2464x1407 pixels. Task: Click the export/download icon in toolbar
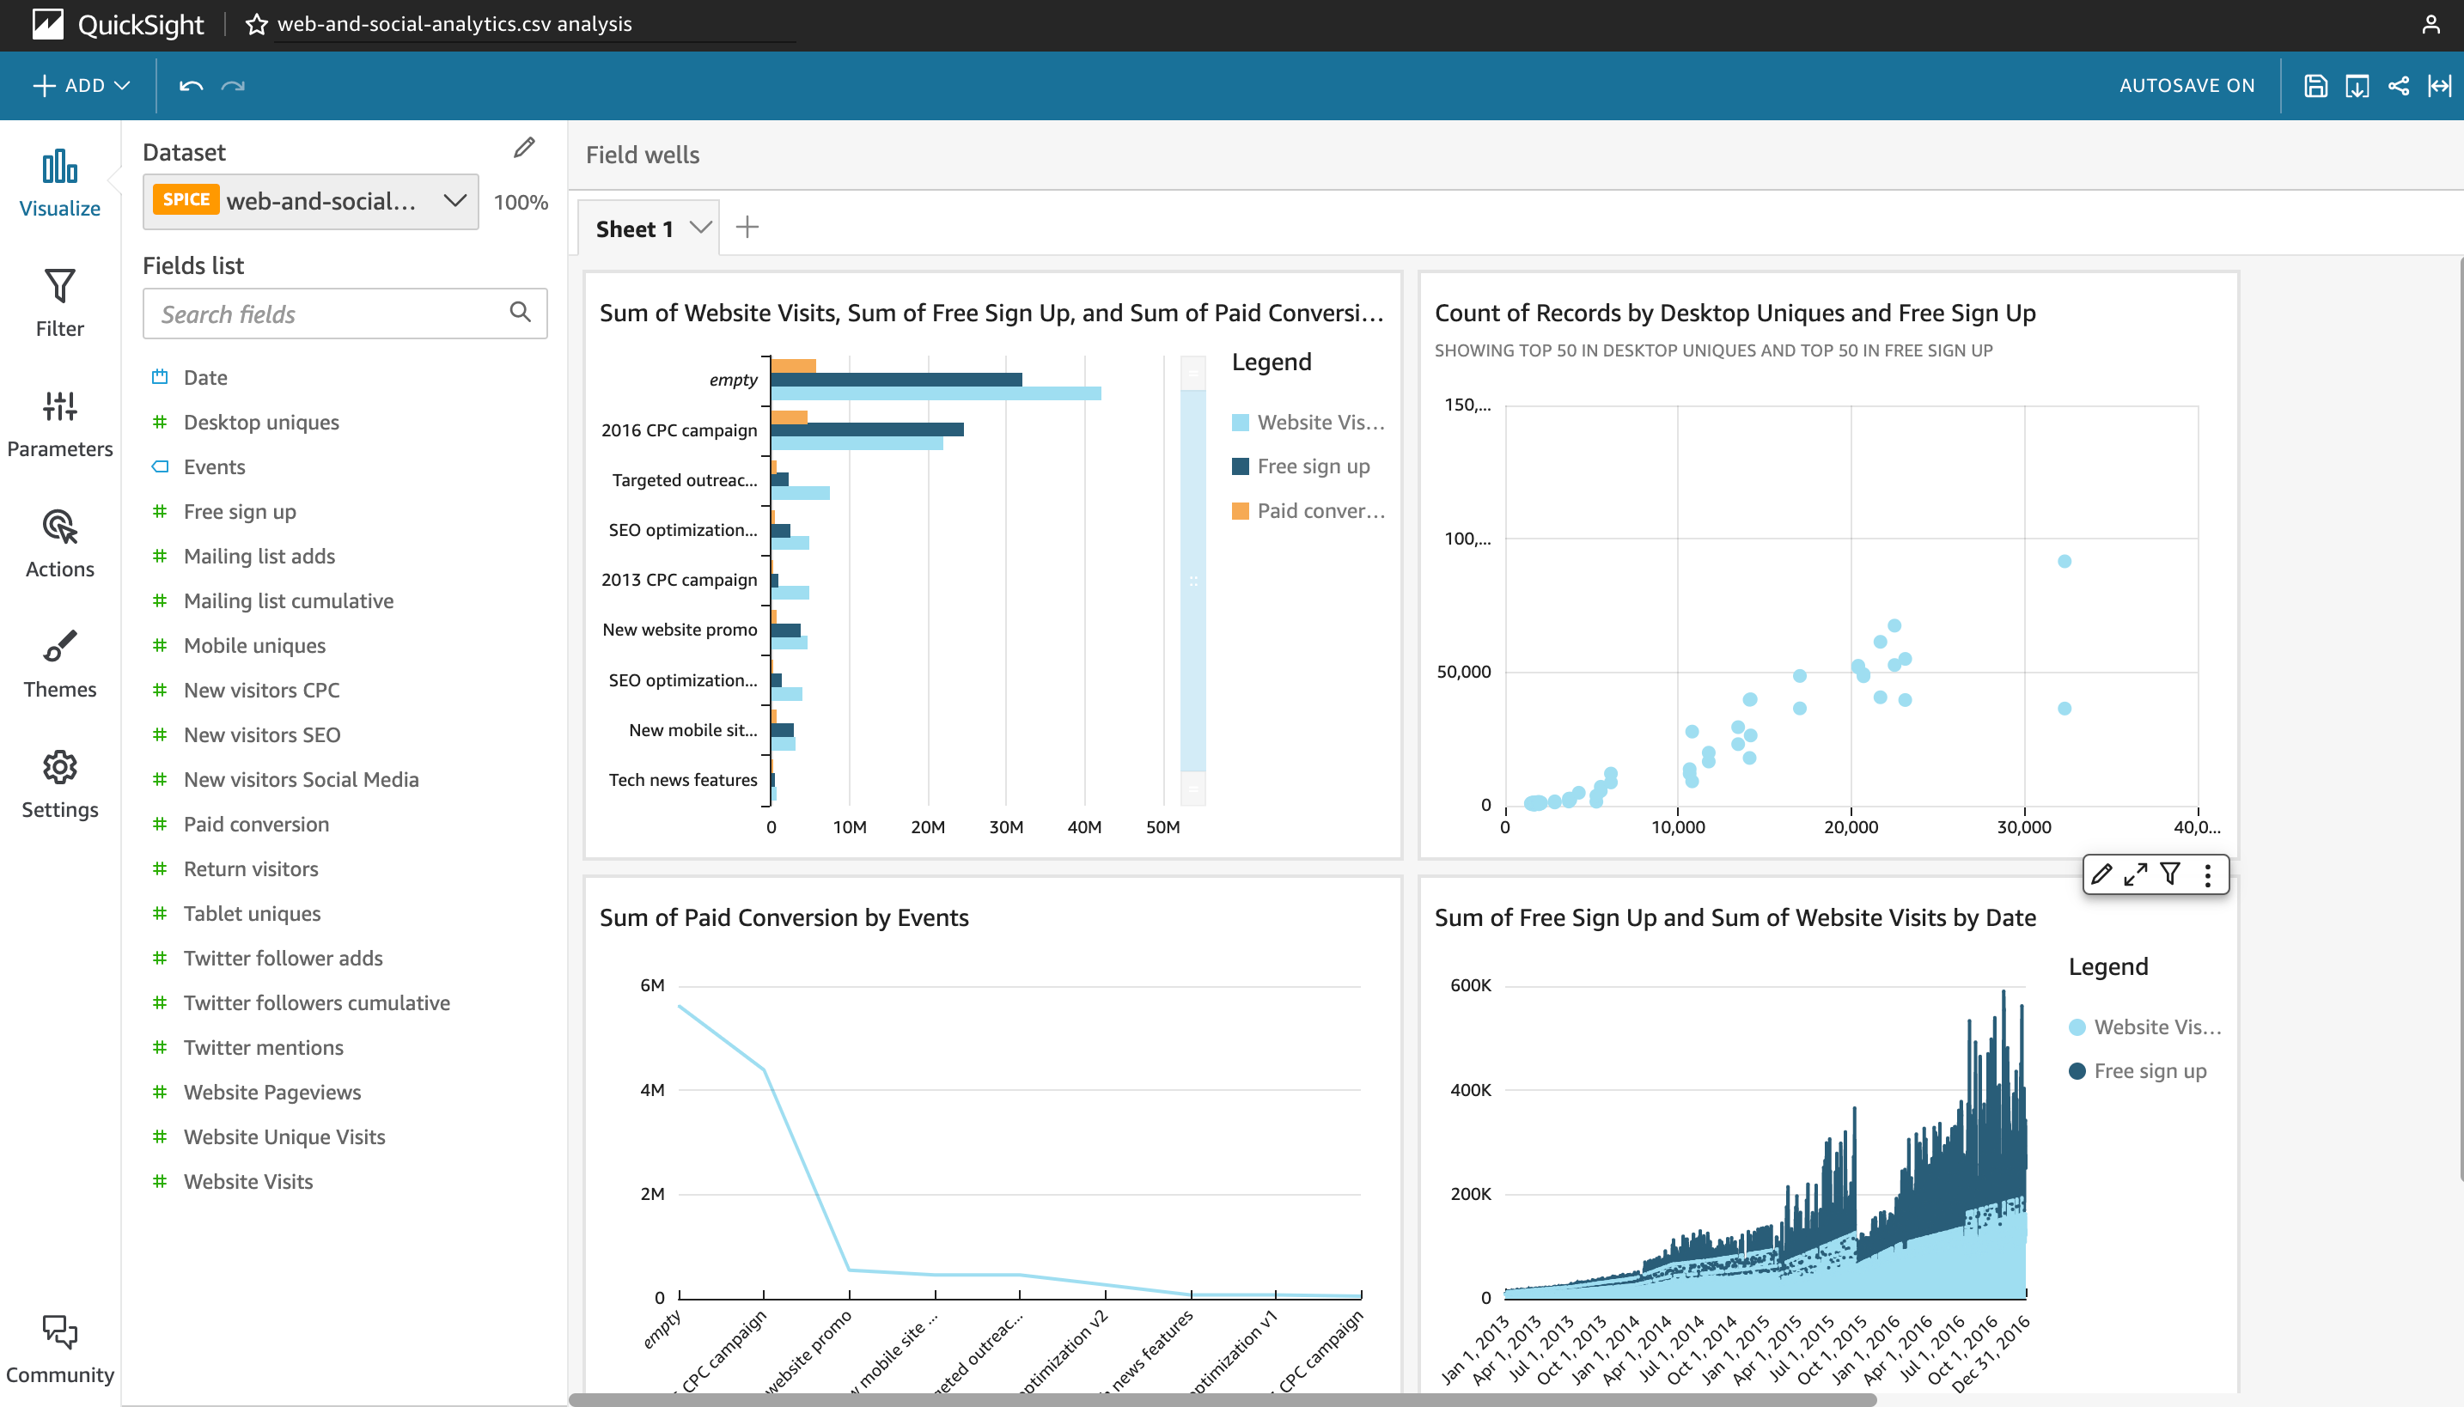(2357, 86)
